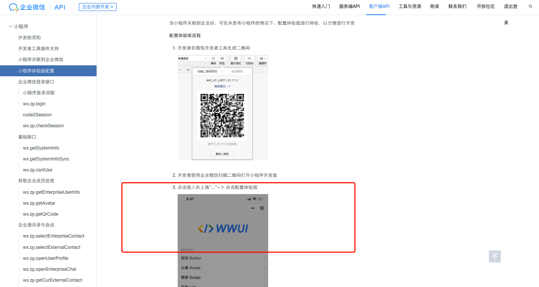The width and height of the screenshot is (539, 287).
Task: Collapse the 小程序 section chevron
Action: coord(11,26)
